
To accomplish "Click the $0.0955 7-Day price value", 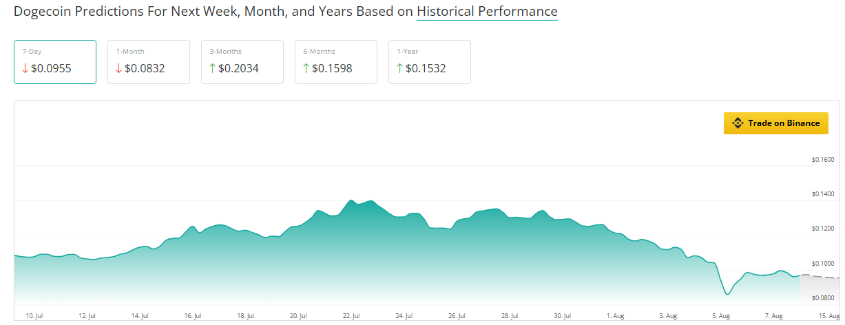I will [51, 68].
